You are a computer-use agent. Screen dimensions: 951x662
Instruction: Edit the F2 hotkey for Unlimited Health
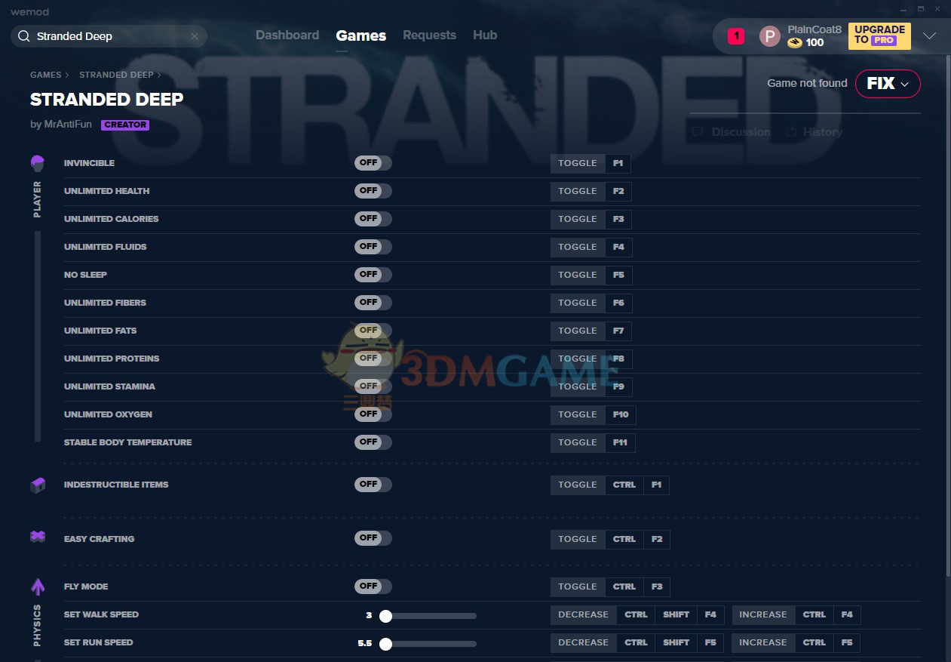[x=618, y=191]
